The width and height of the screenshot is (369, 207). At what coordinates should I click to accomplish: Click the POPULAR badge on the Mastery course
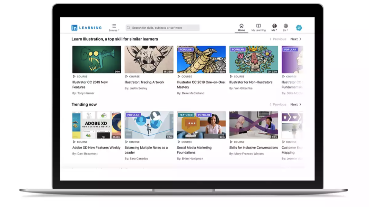tap(185, 49)
